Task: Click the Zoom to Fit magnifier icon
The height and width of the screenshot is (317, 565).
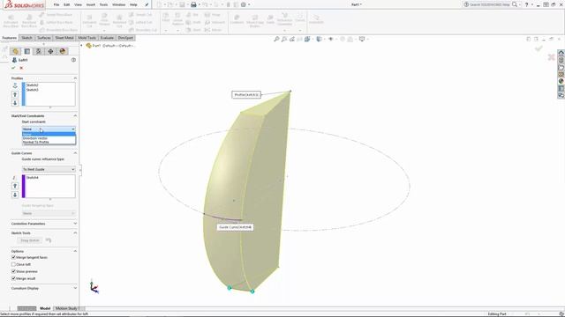Action: coord(276,39)
